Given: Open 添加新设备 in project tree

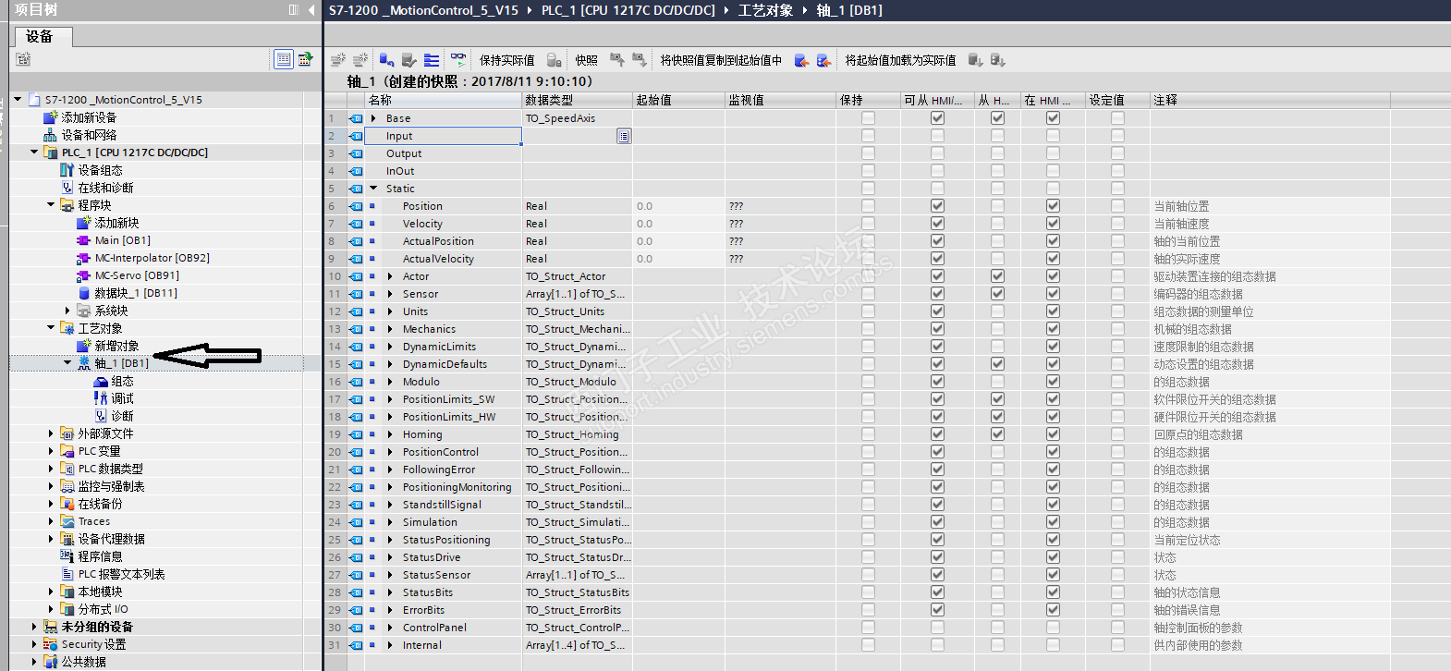Looking at the screenshot, I should point(89,117).
